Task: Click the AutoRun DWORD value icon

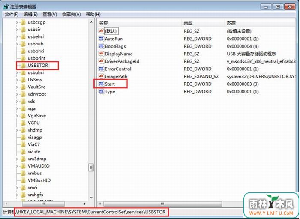Action: (101, 39)
